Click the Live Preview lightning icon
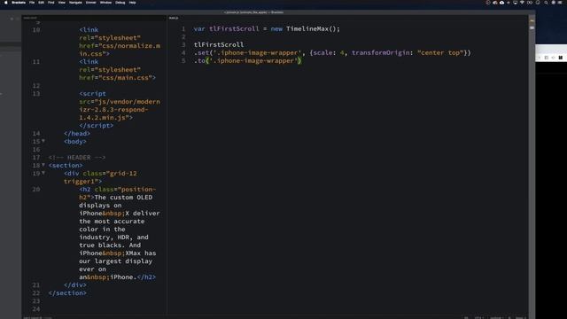This screenshot has height=319, width=567. pyautogui.click(x=532, y=20)
